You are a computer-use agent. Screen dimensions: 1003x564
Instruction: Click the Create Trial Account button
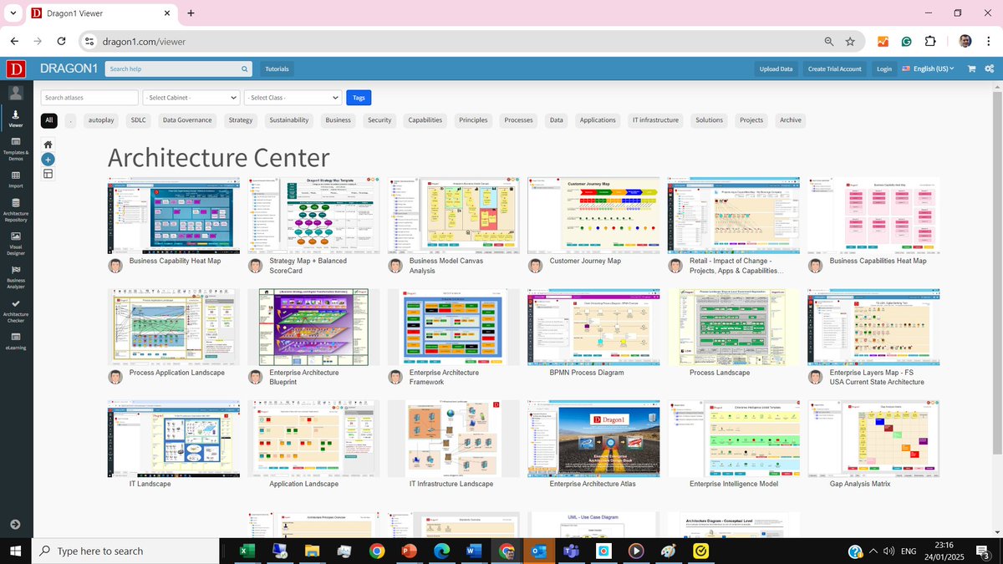pyautogui.click(x=834, y=69)
